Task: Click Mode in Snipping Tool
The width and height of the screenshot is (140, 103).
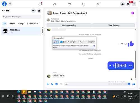Action: pyautogui.click(x=64, y=42)
